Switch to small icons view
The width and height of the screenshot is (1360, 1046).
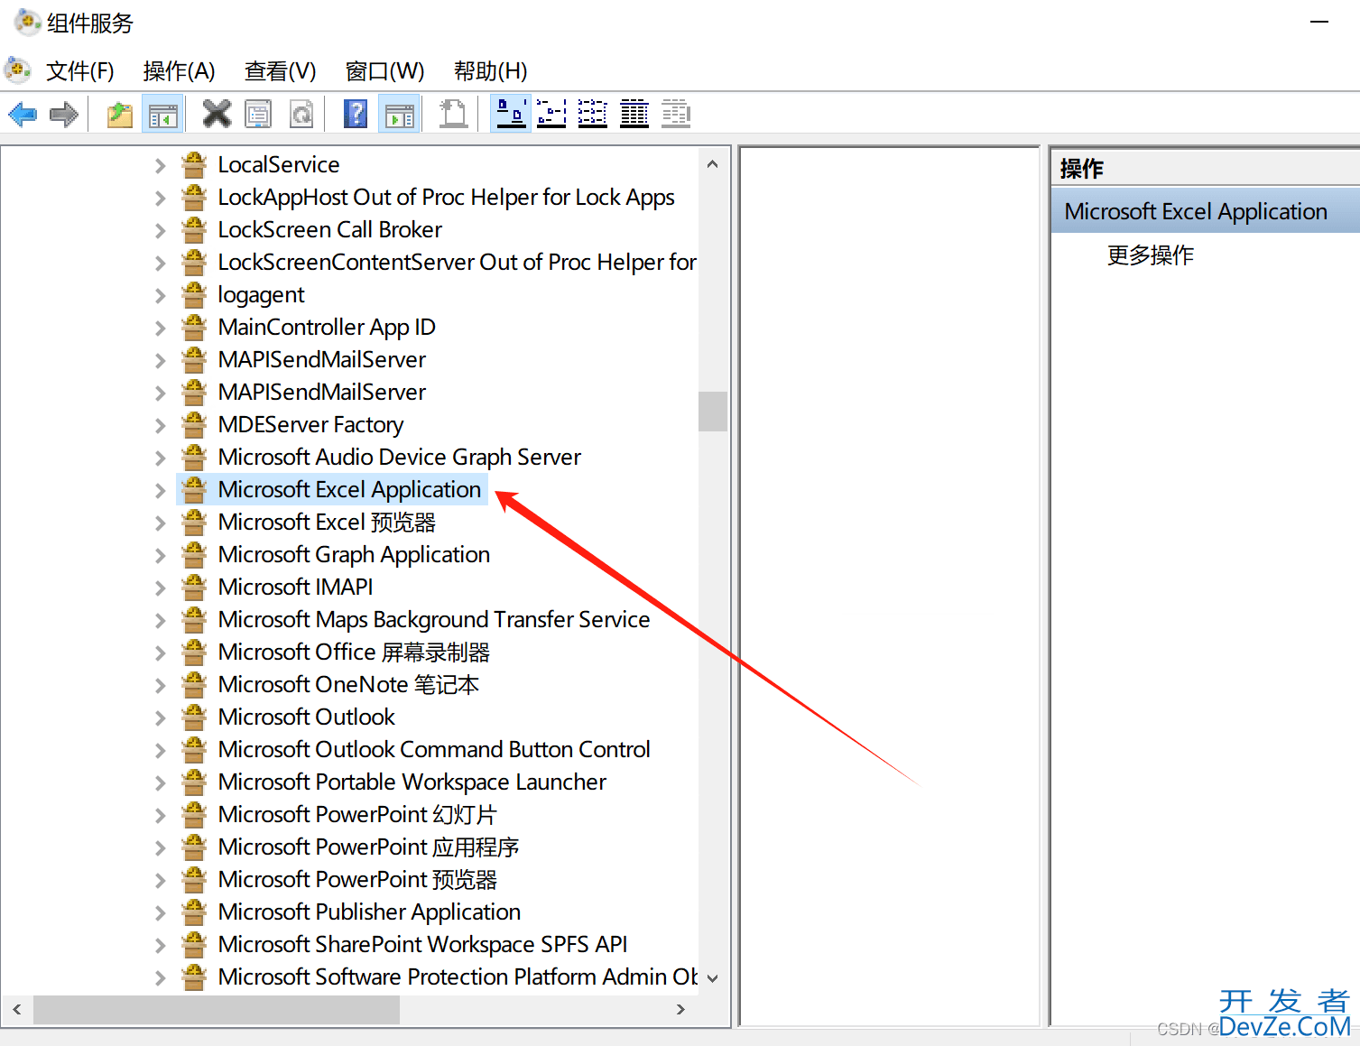point(551,115)
